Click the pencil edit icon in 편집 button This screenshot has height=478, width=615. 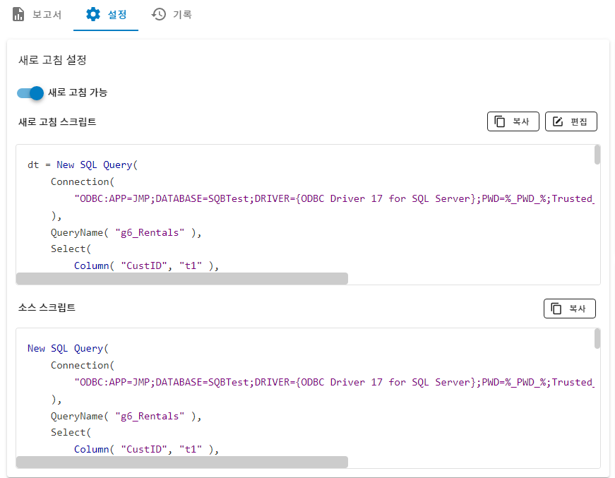pos(558,121)
